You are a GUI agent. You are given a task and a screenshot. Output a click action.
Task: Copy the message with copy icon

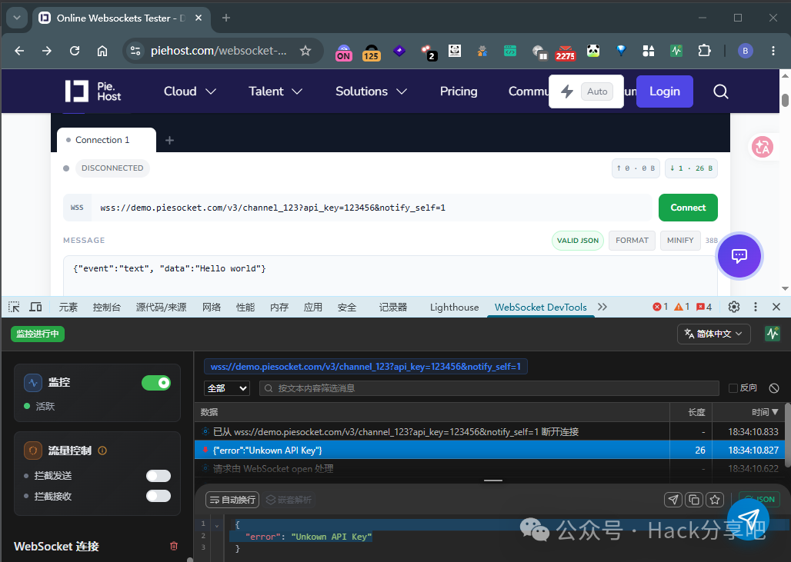tap(694, 500)
